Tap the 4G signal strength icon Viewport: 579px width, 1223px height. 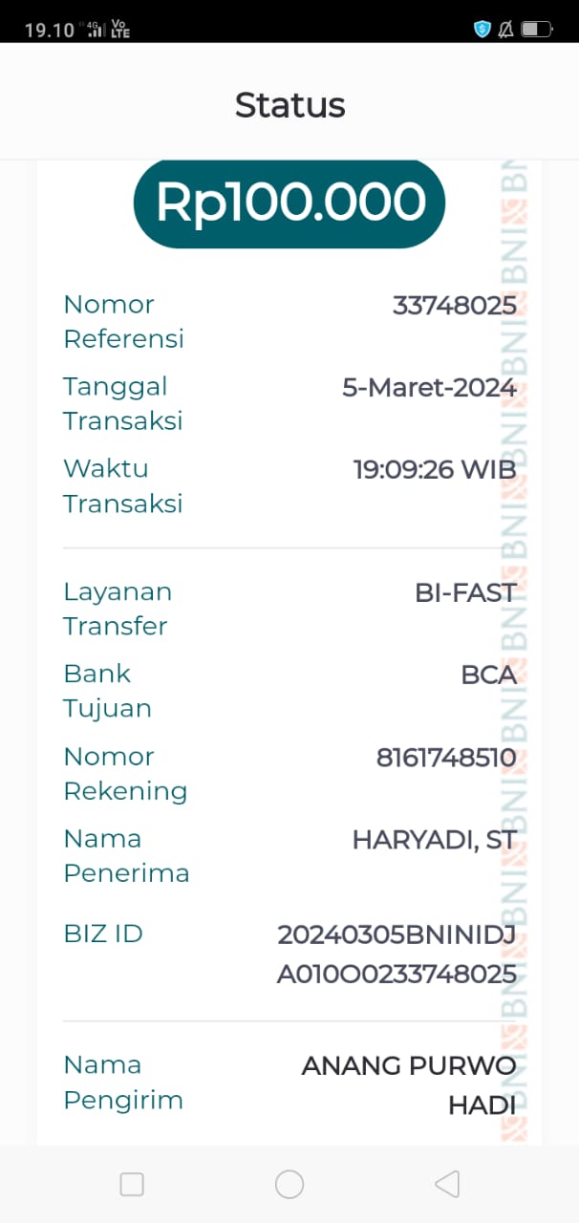[x=95, y=29]
